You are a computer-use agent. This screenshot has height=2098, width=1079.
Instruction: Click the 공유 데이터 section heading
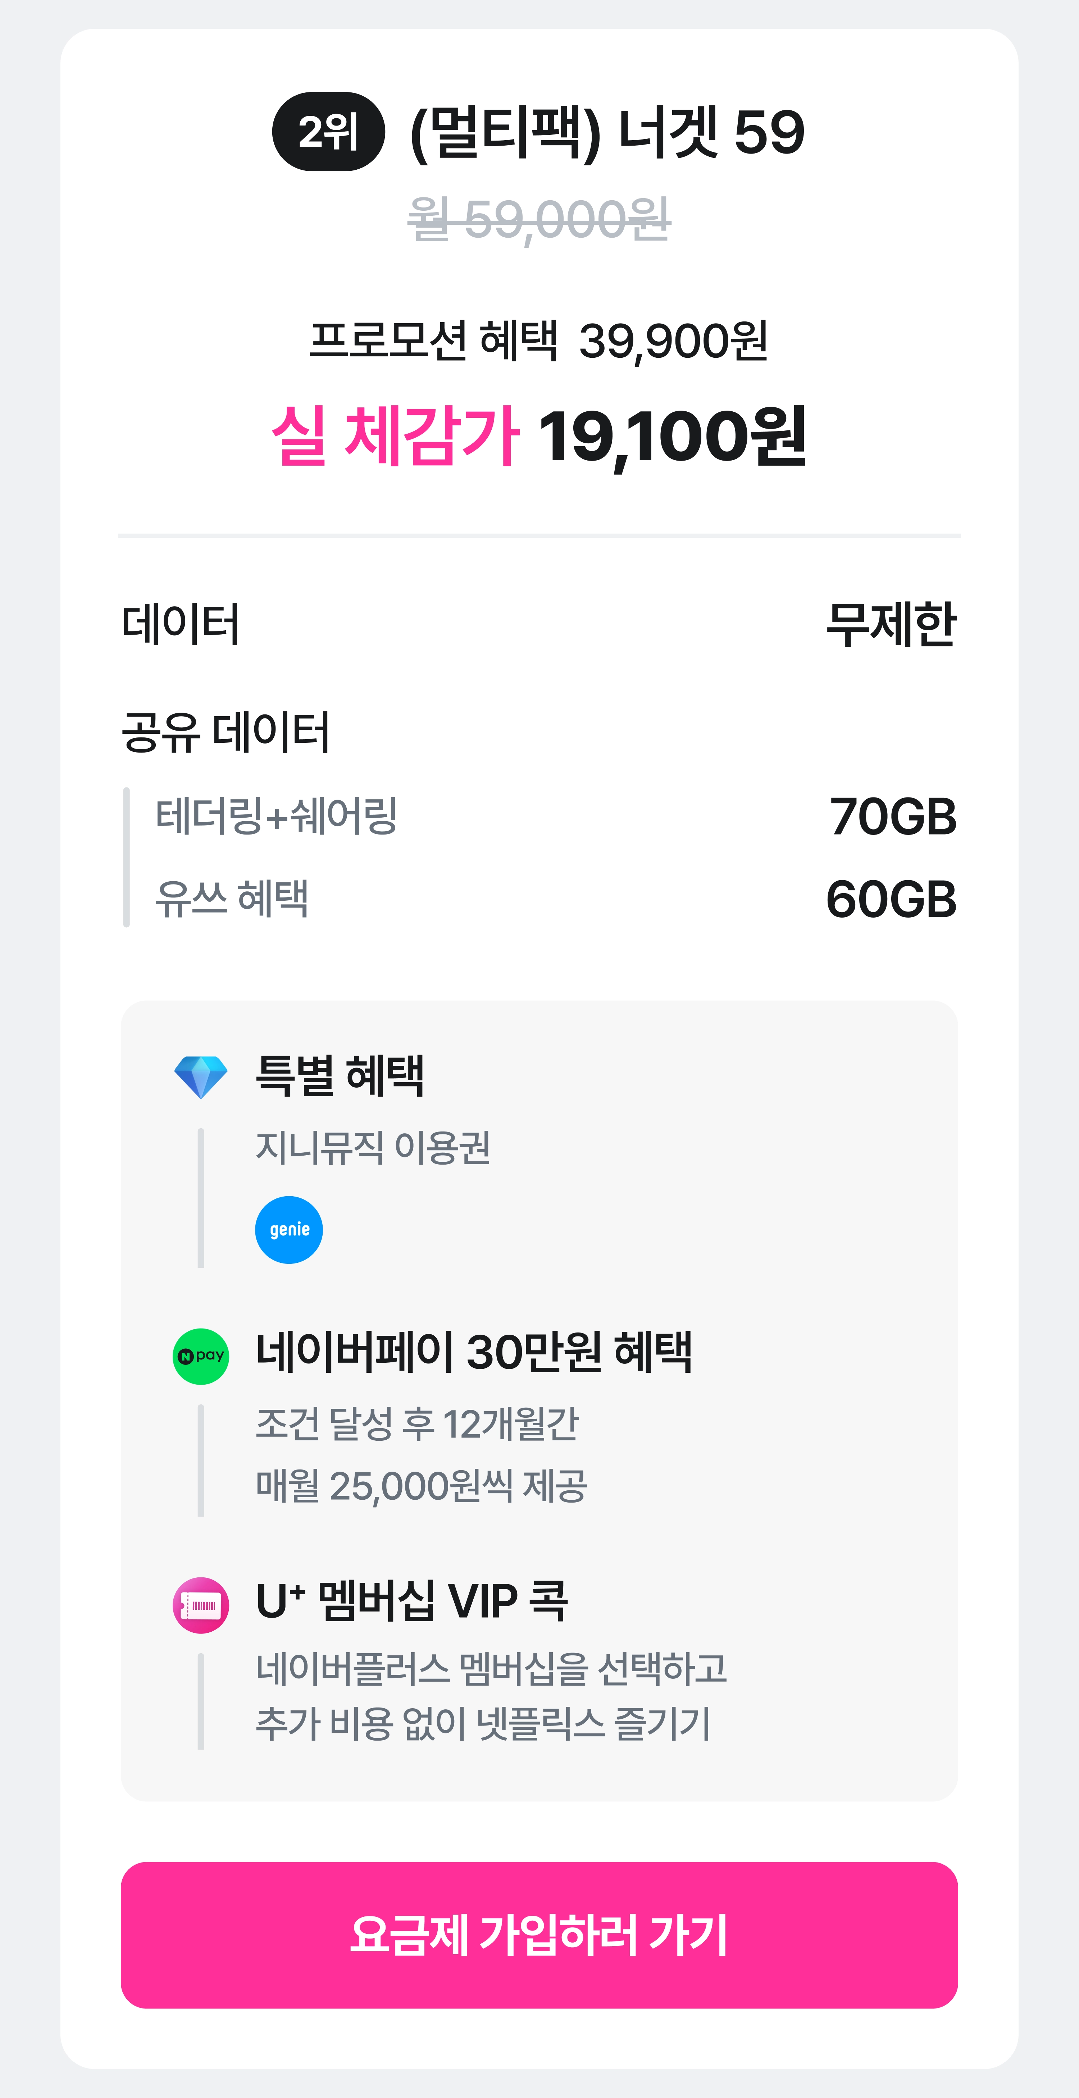coord(226,731)
